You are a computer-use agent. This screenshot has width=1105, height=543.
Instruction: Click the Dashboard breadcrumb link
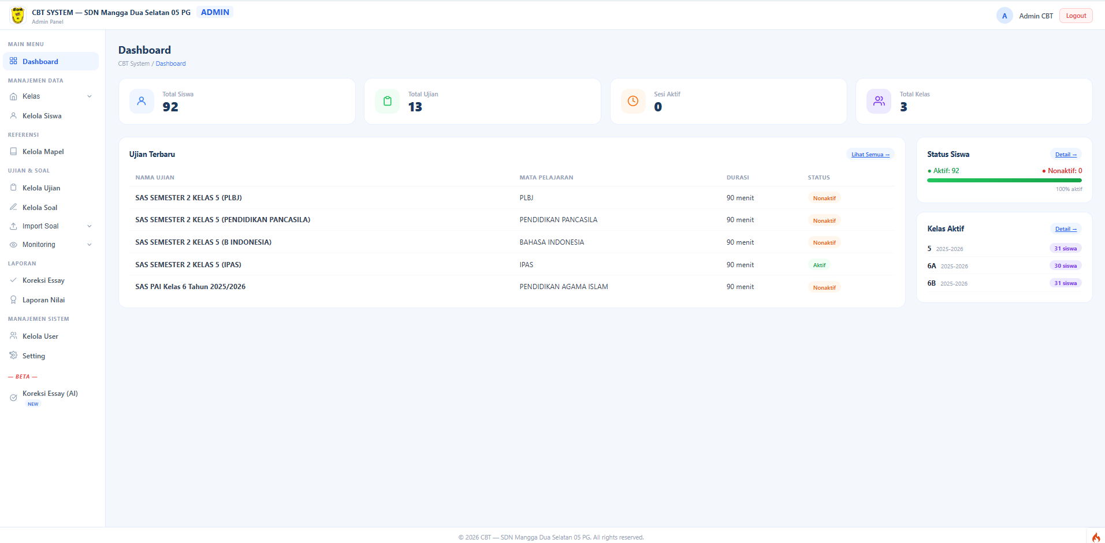coord(170,63)
